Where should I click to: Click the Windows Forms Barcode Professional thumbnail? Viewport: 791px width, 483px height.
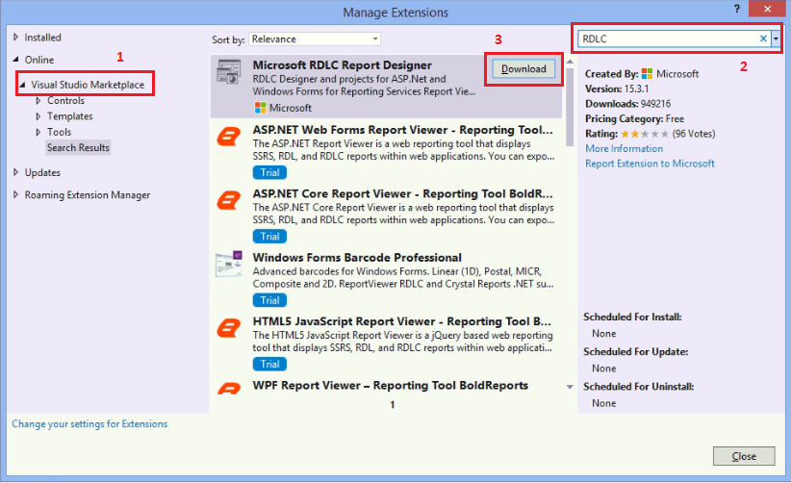229,264
